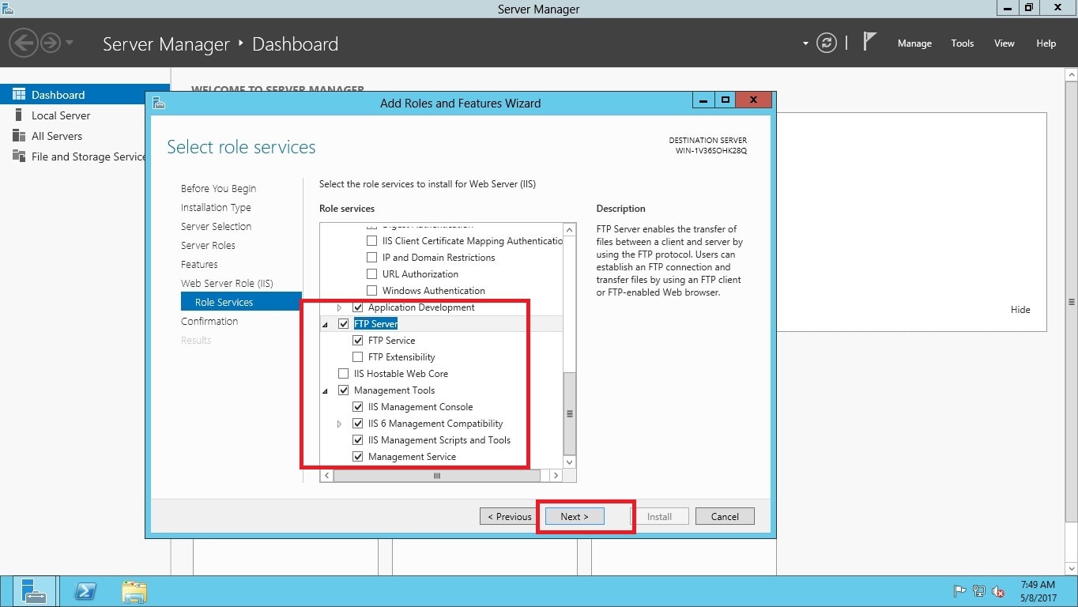Click the Back navigation arrow in Server Manager
The width and height of the screenshot is (1078, 607).
click(x=24, y=43)
